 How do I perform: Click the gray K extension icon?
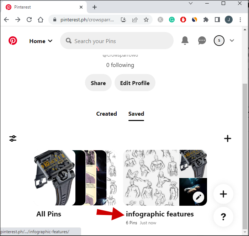point(160,20)
